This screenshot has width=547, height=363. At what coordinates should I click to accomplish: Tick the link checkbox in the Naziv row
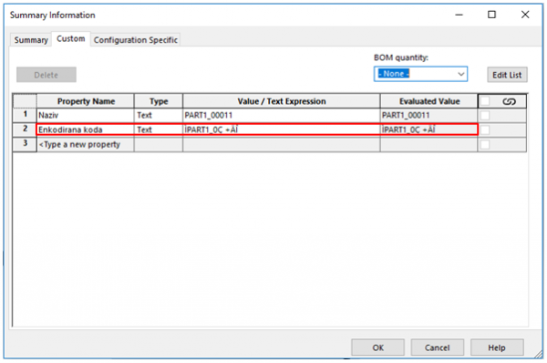click(x=485, y=115)
